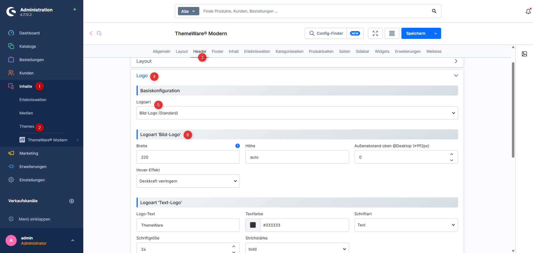Collapse the Logo section chevron
This screenshot has width=533, height=253.
(456, 76)
